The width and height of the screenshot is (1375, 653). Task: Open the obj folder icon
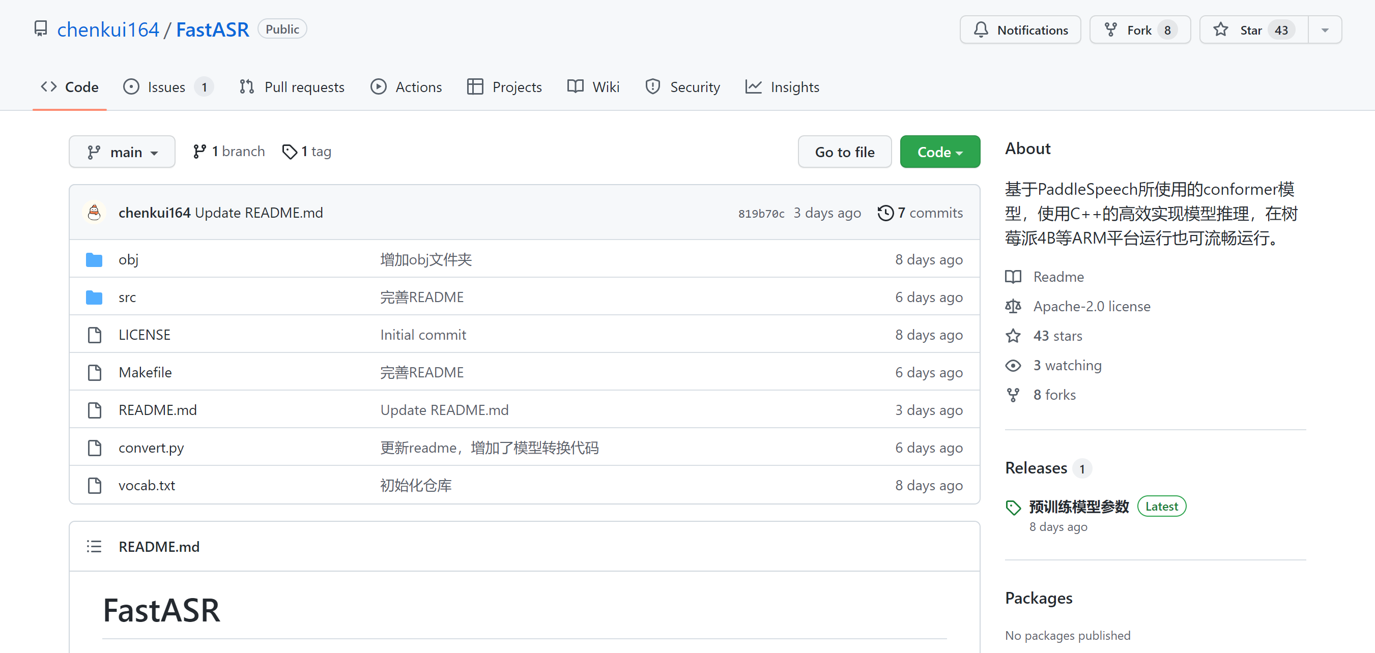(x=95, y=260)
